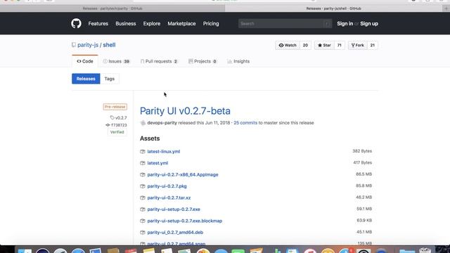The height and width of the screenshot is (253, 450).
Task: Focus the GitHub search field
Action: 285,23
